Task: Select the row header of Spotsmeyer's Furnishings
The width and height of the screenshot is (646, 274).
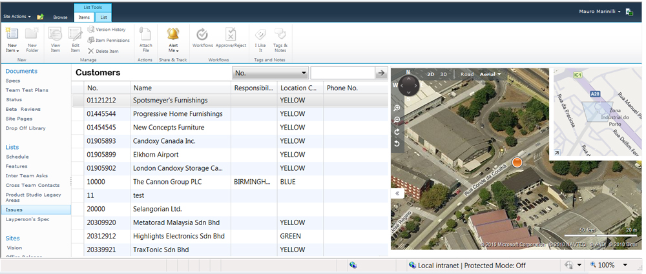Action: point(78,101)
